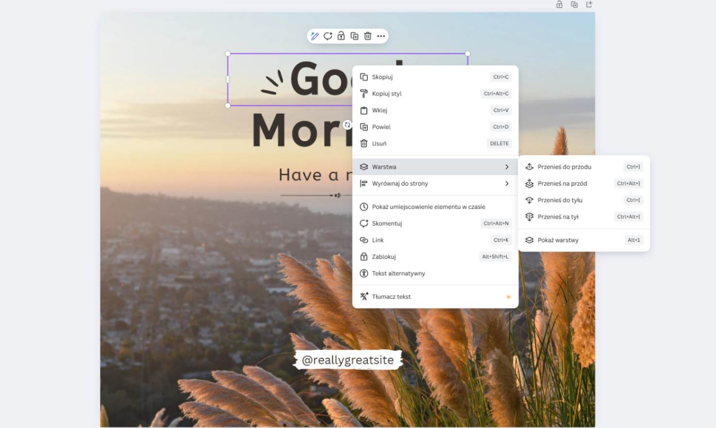Choose Skopiuj from the context menu
This screenshot has width=716, height=428.
coord(435,77)
